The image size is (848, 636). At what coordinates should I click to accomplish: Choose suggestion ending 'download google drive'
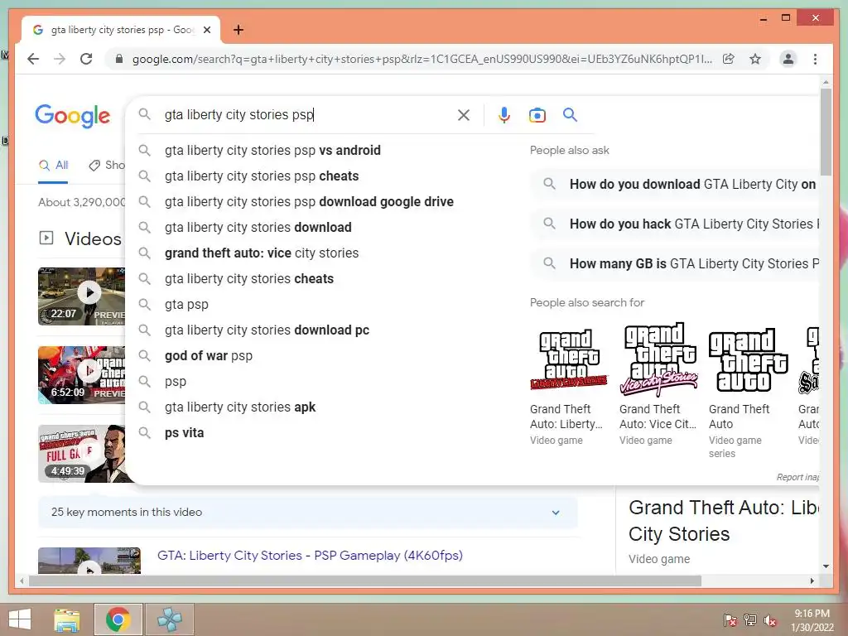tap(310, 202)
